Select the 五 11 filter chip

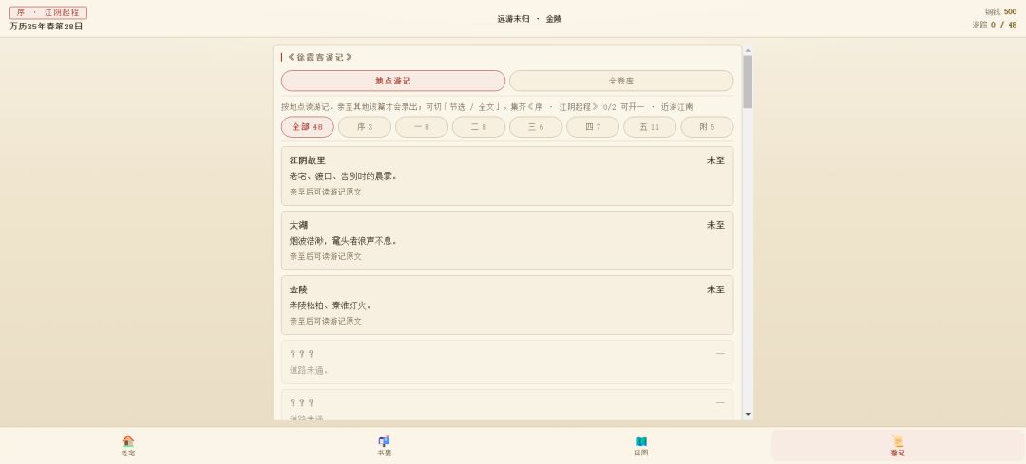[x=650, y=127]
